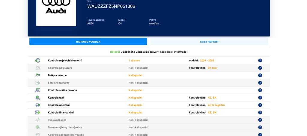Click question mark for Svolávací akce row
307x136 pixels.
pos(260,120)
